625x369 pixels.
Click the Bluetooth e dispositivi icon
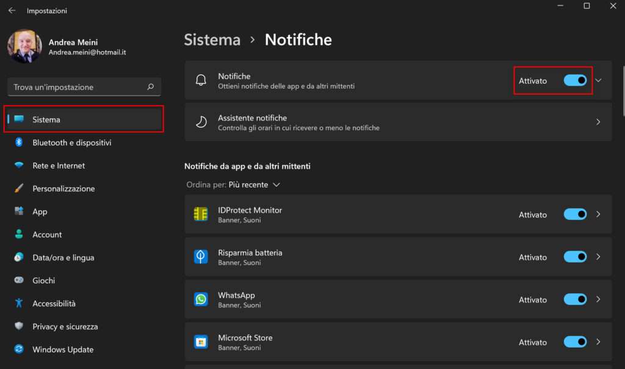(x=19, y=142)
